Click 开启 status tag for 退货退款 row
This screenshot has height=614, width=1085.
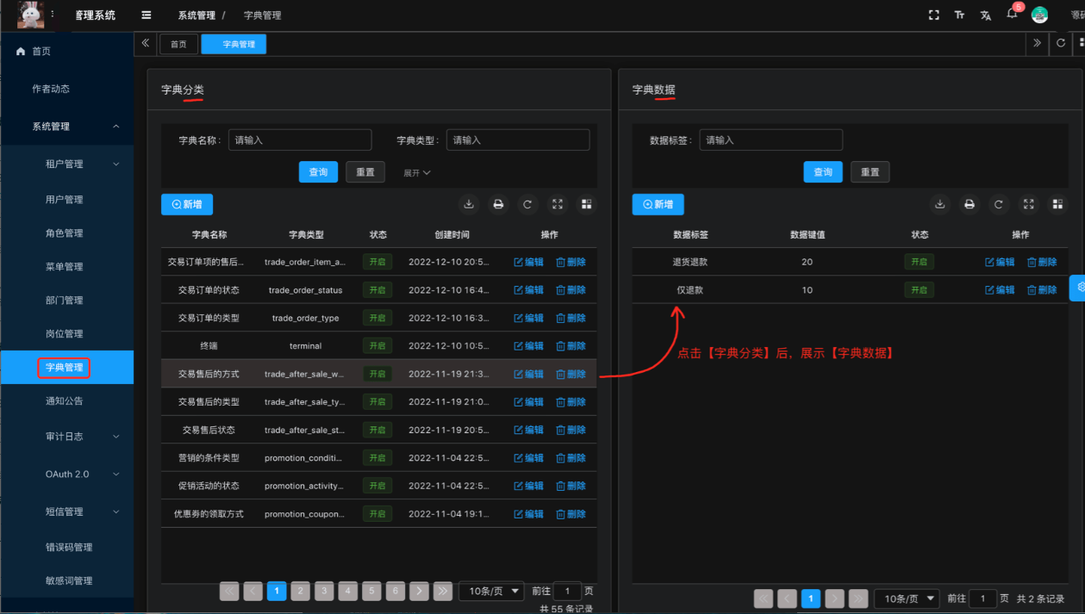(919, 262)
